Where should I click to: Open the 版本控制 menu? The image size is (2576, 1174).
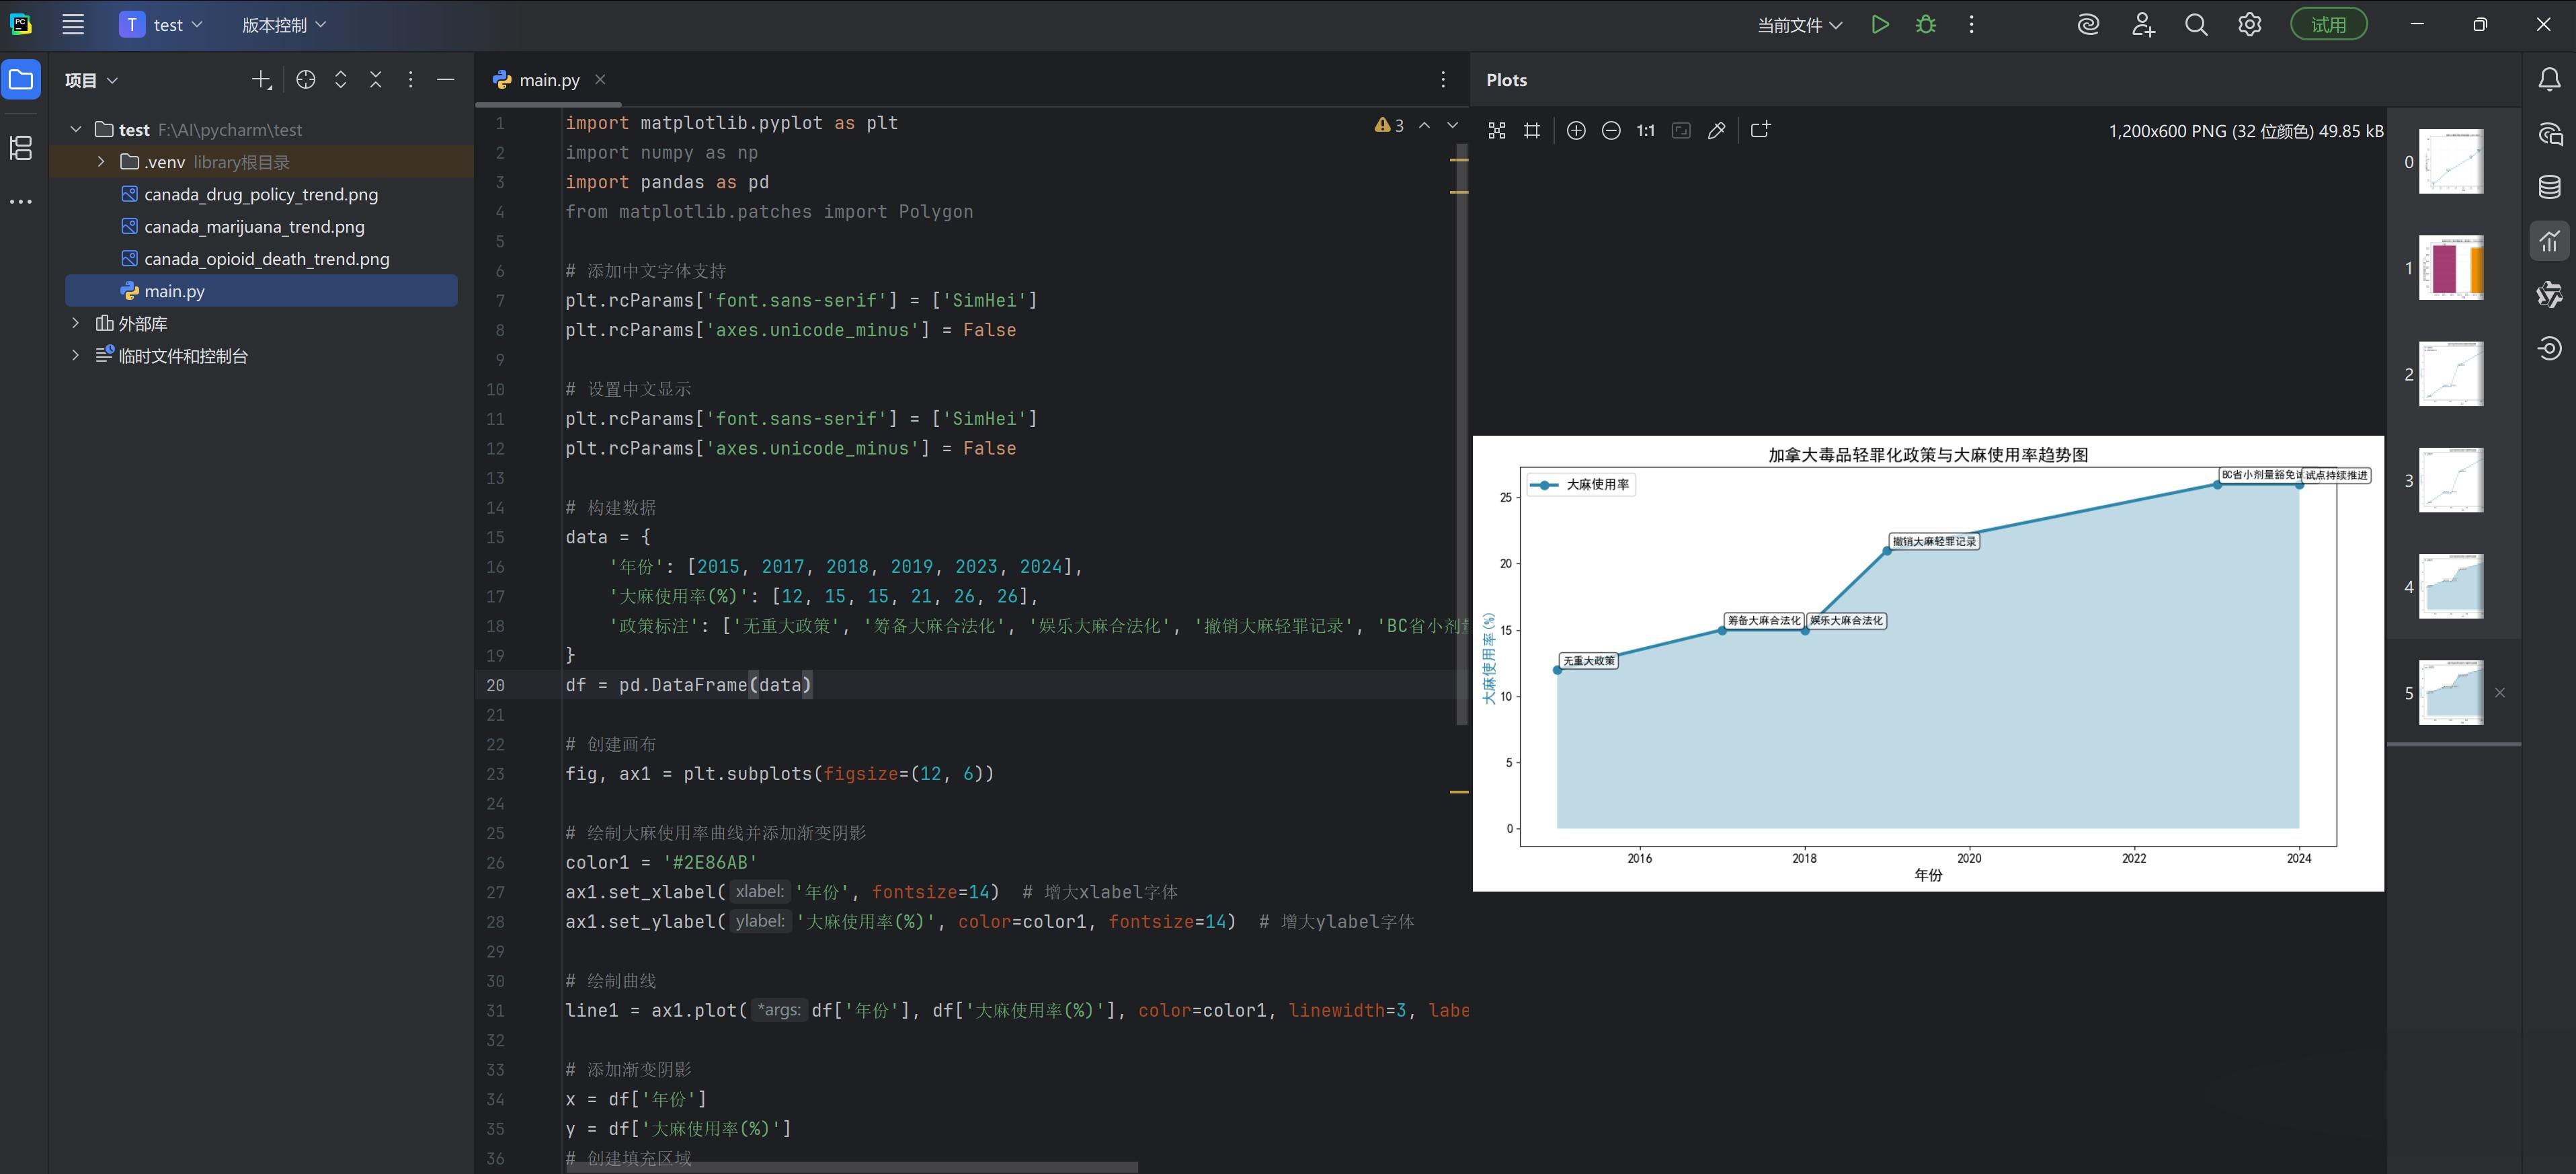(x=283, y=25)
